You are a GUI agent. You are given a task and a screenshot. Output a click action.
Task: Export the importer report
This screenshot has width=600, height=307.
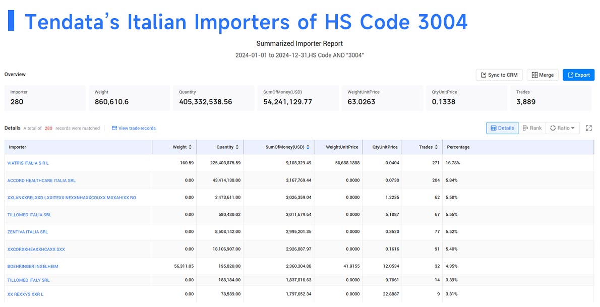[x=579, y=75]
